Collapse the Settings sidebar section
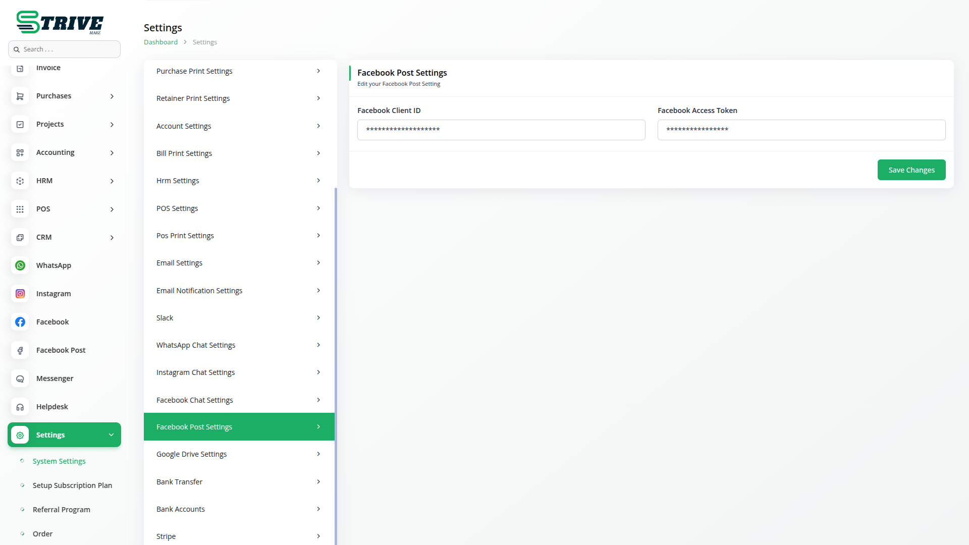 pos(111,435)
